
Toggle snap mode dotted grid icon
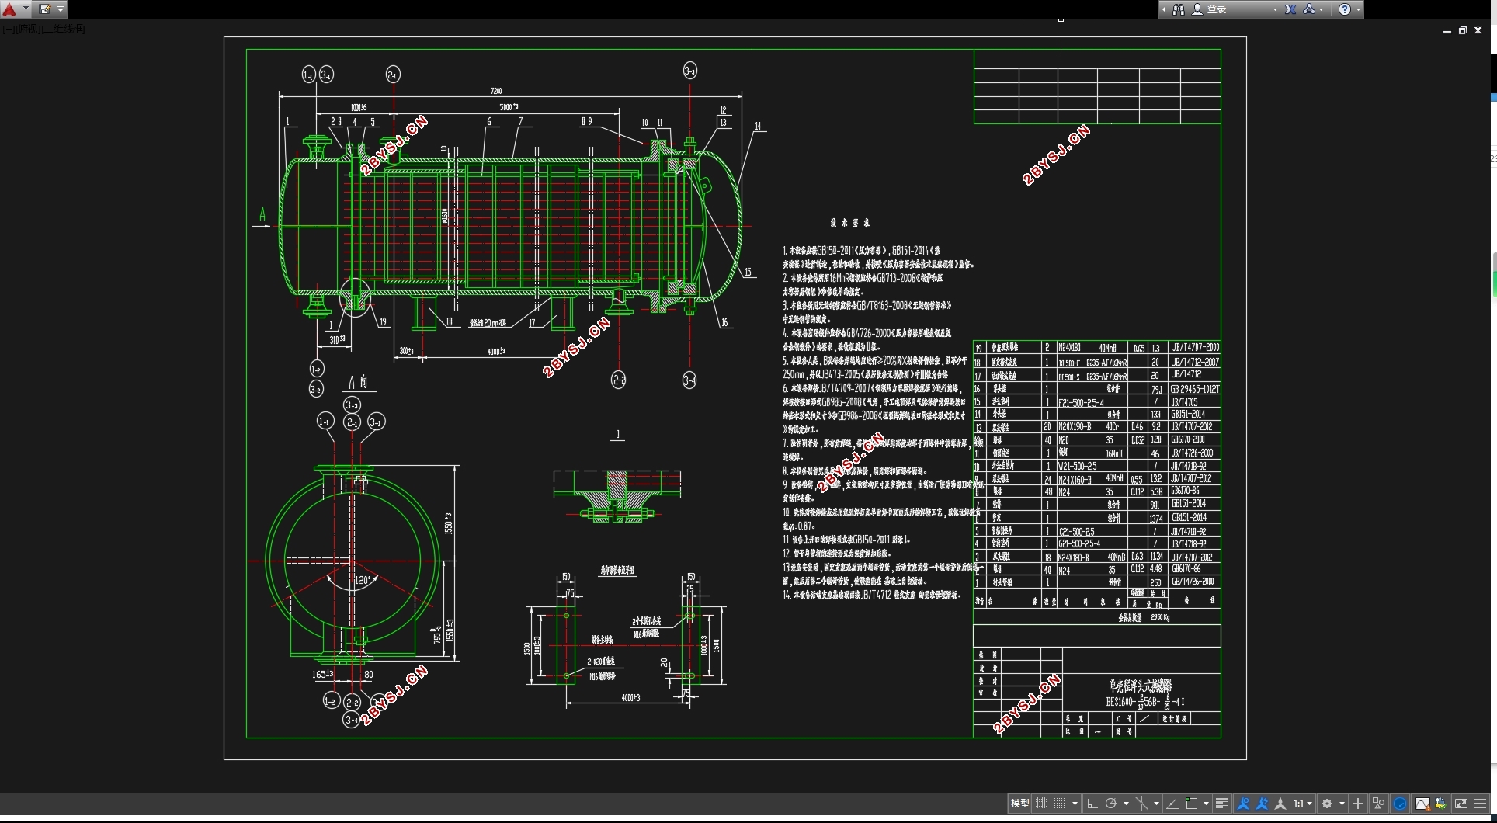1060,804
